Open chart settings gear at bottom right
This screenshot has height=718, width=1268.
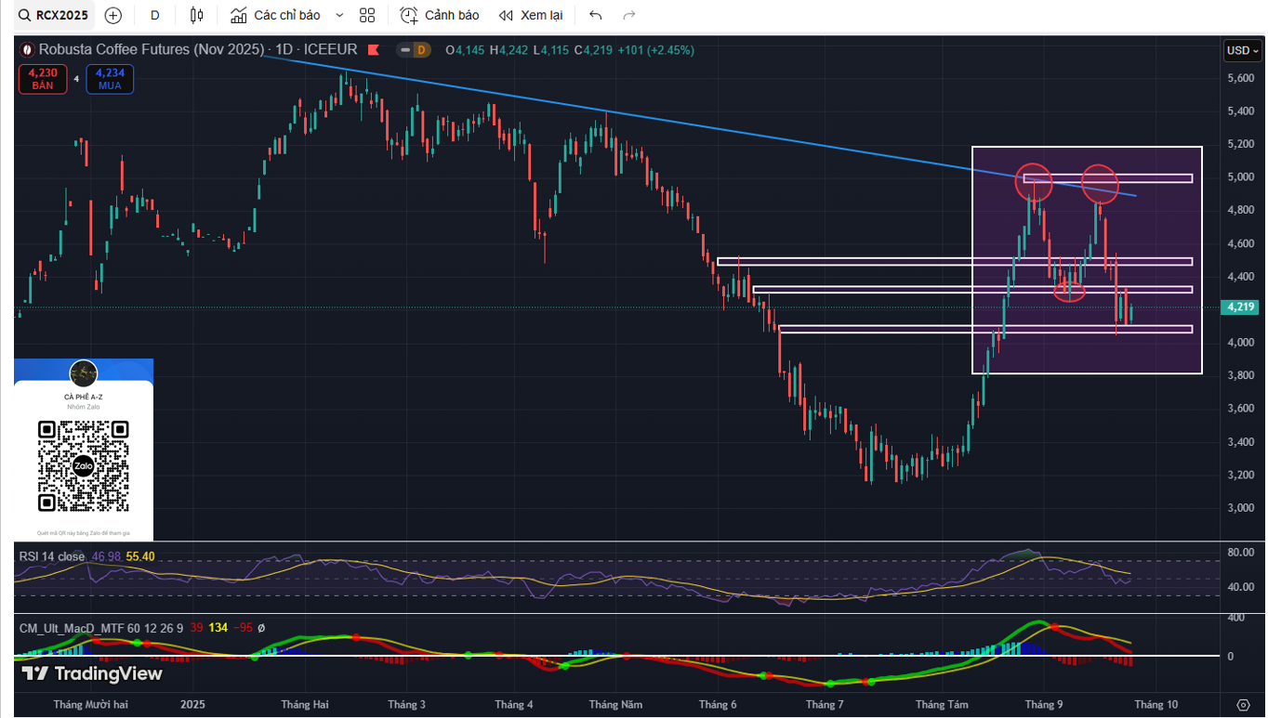[x=1243, y=704]
